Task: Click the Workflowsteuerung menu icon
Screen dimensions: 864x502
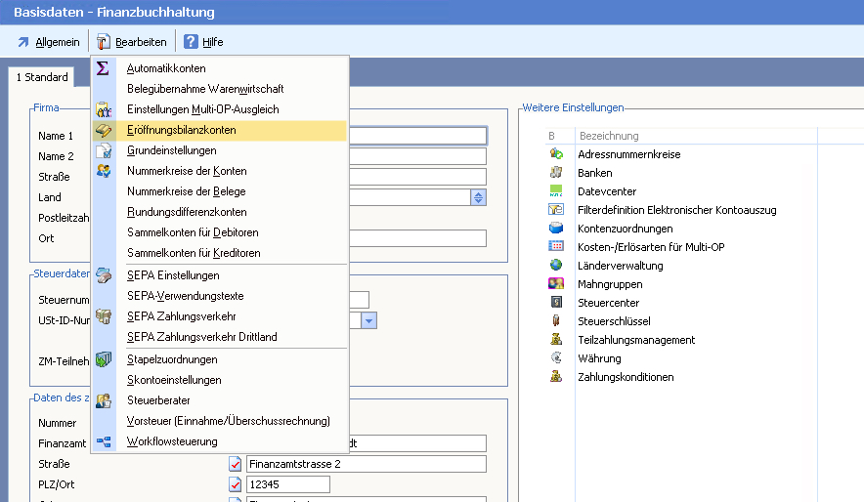Action: [103, 442]
